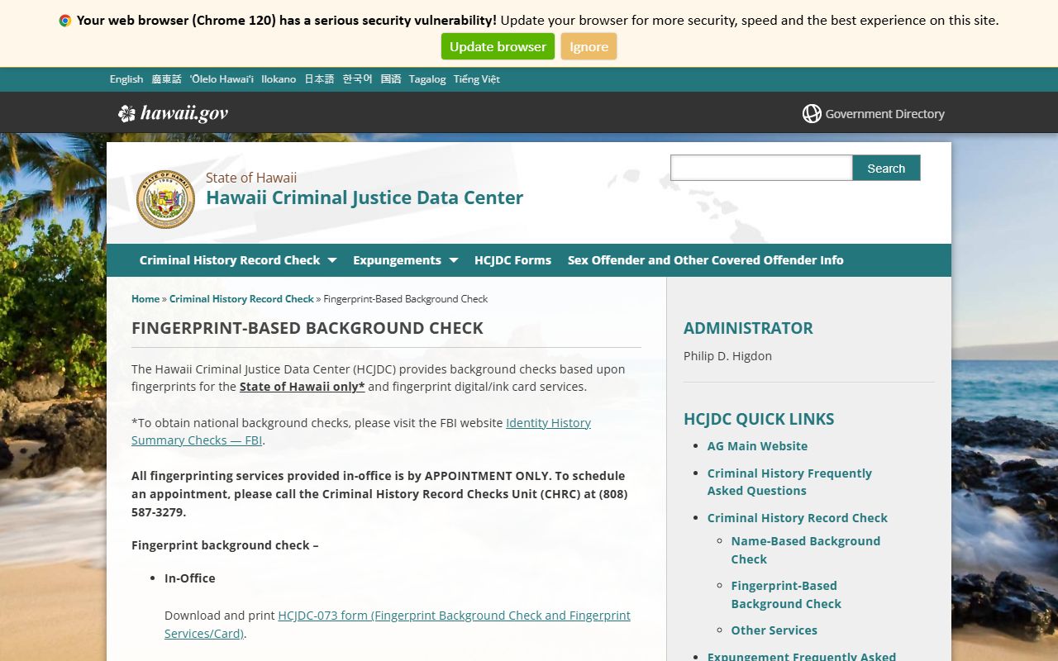Switch language to 한국어

(357, 79)
